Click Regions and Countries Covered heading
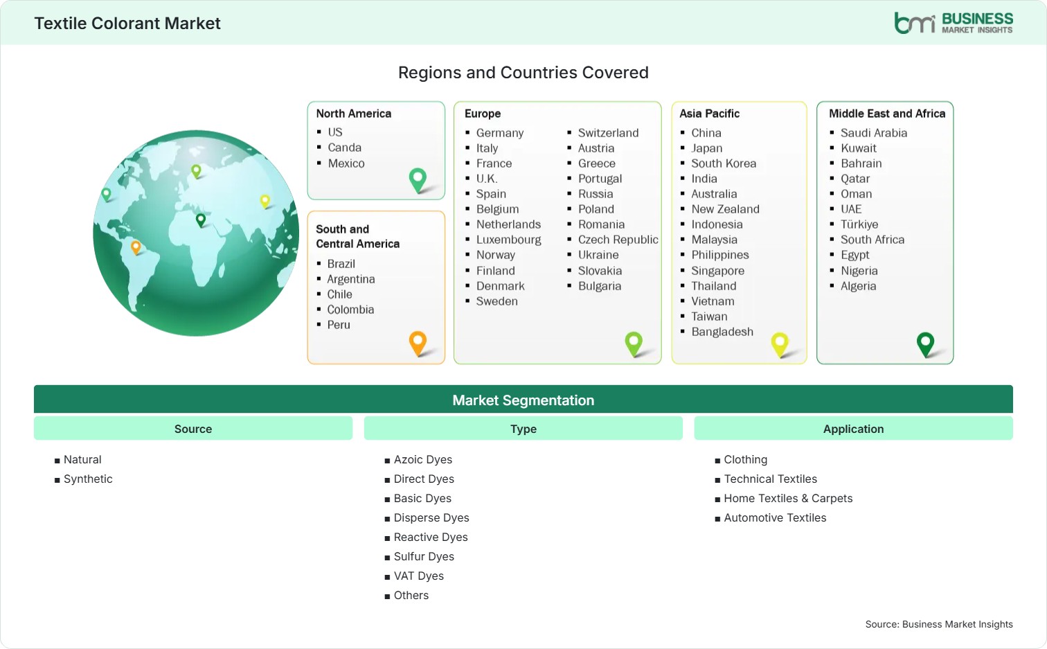The image size is (1047, 649). 523,73
